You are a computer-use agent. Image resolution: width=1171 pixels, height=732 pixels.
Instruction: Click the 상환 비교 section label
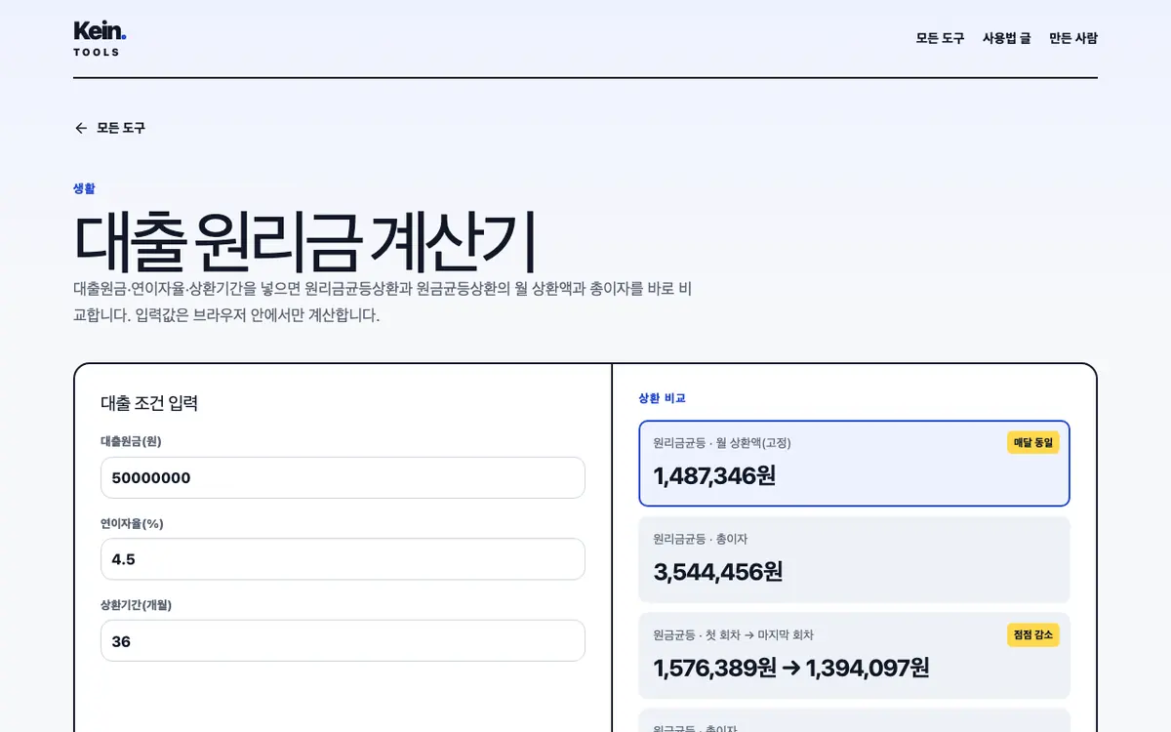coord(662,398)
